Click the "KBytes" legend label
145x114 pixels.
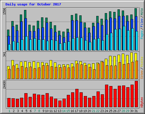142,102
